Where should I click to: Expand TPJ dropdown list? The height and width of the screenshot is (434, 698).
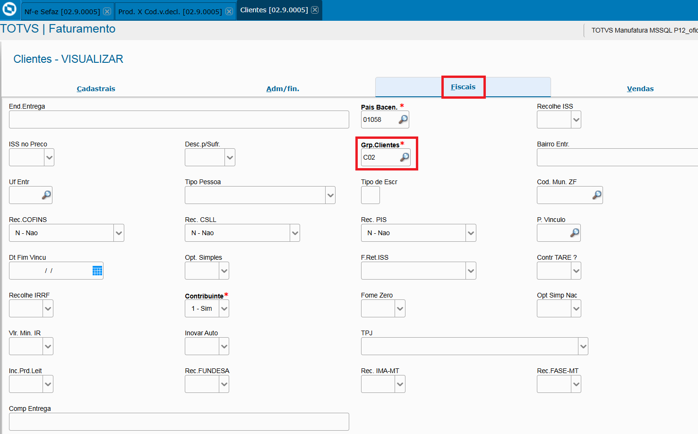click(x=583, y=346)
